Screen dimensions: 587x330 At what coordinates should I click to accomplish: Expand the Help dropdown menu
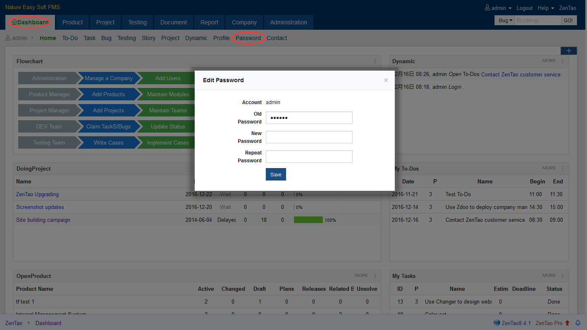[545, 8]
